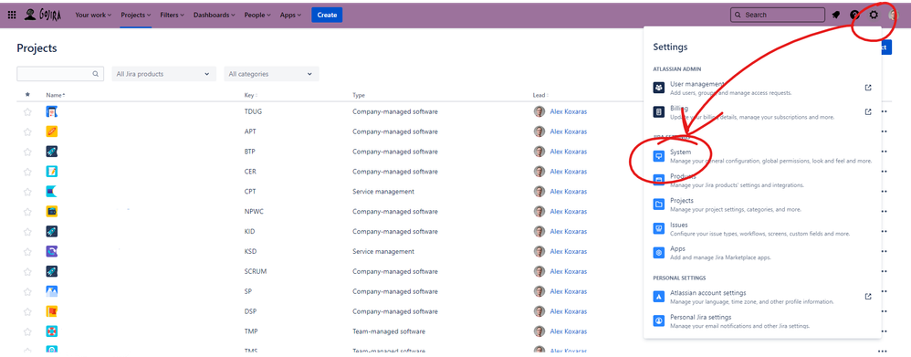
Task: Open the app switcher grid icon
Action: 12,16
